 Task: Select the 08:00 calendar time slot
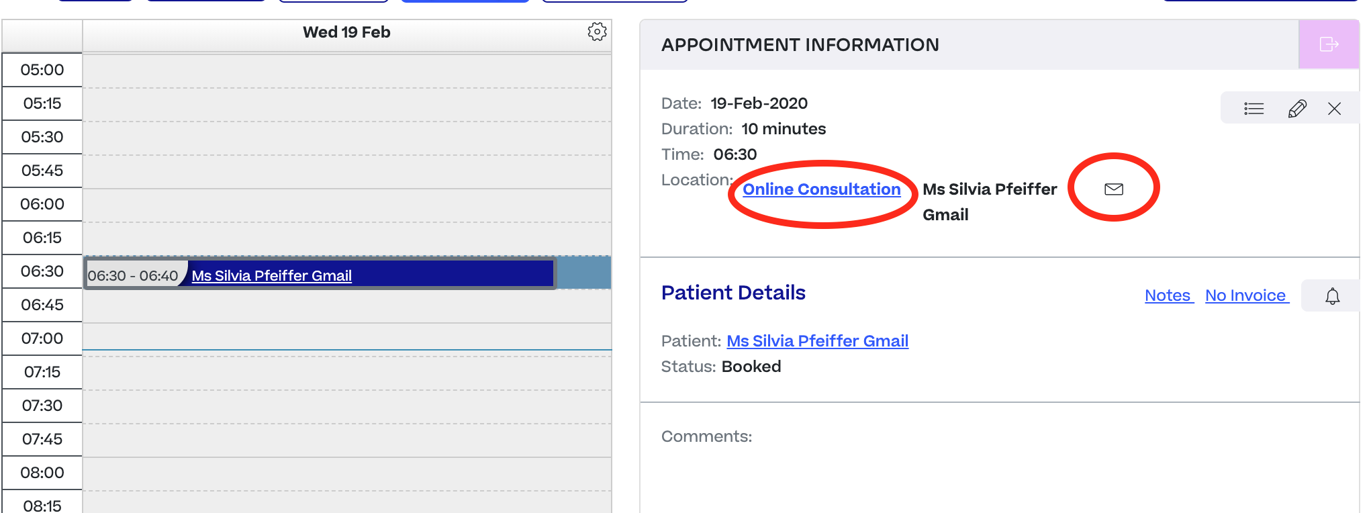tap(347, 474)
